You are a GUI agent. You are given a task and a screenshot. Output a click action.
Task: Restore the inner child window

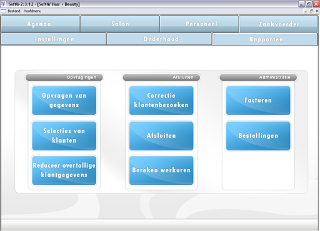pos(311,11)
